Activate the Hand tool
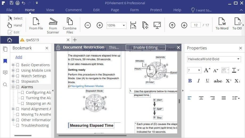Screen dimensions: 245x138 click(x=15, y=25)
